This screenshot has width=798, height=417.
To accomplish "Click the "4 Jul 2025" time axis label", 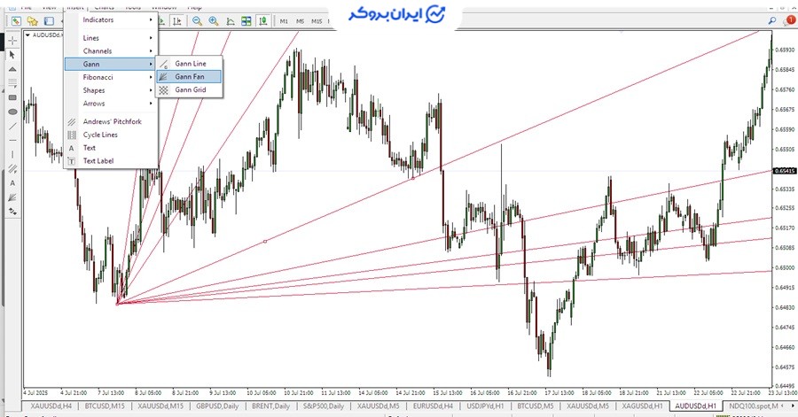I will tap(35, 393).
